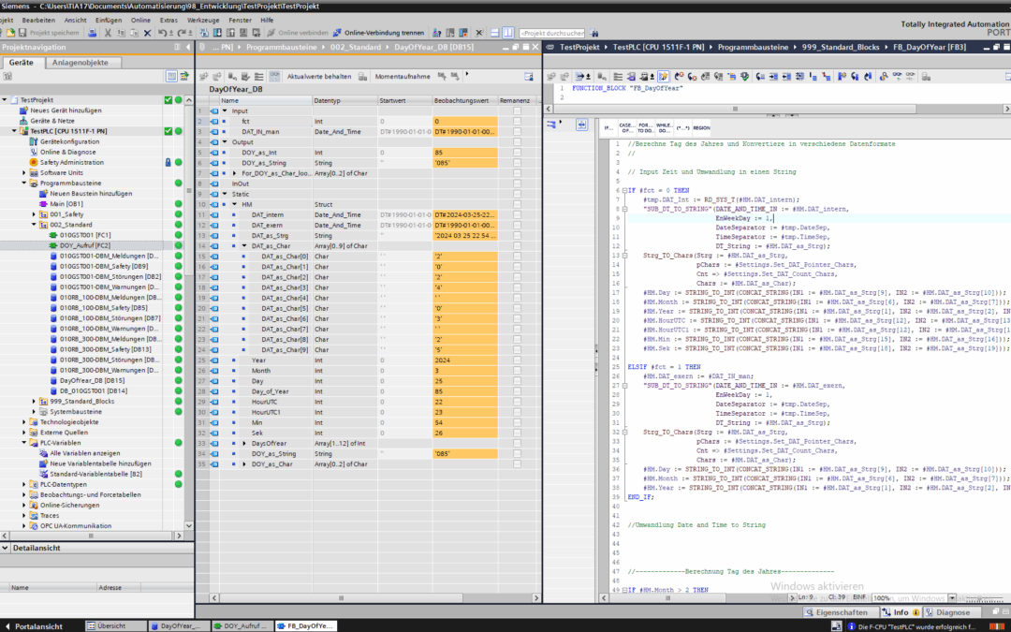Toggle Remanenz checkbox for fct row

pyautogui.click(x=517, y=121)
